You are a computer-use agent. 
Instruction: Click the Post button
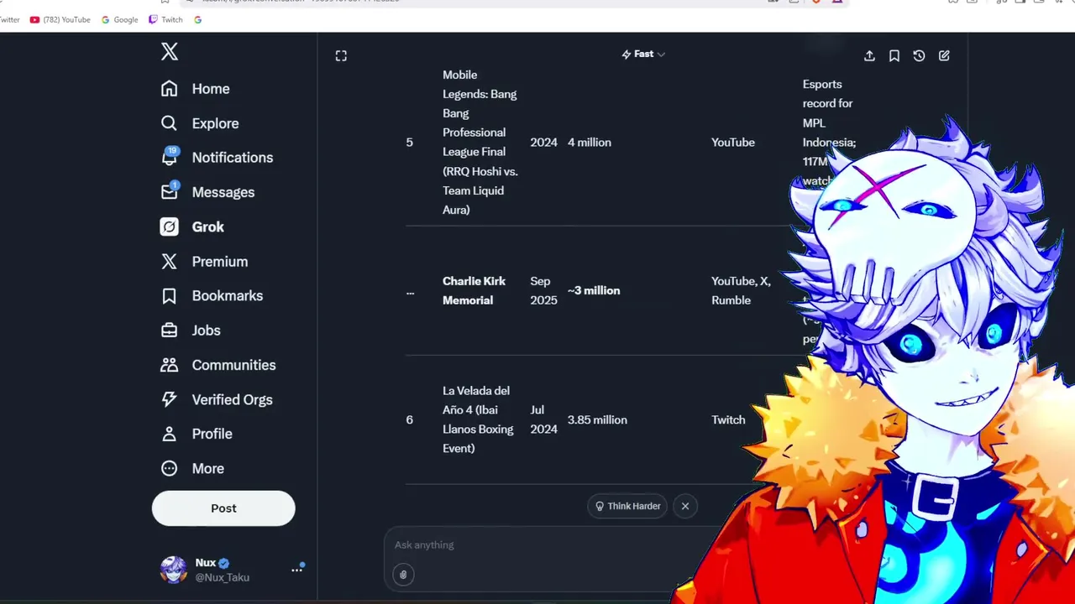click(223, 508)
